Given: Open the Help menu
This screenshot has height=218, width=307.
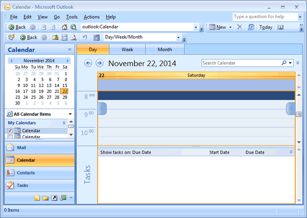Looking at the screenshot, I should click(111, 17).
